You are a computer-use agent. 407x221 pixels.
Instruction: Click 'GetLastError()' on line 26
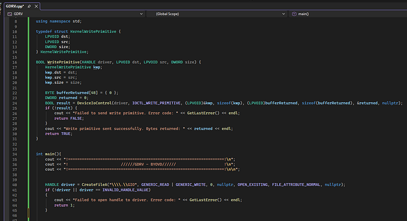(x=203, y=113)
